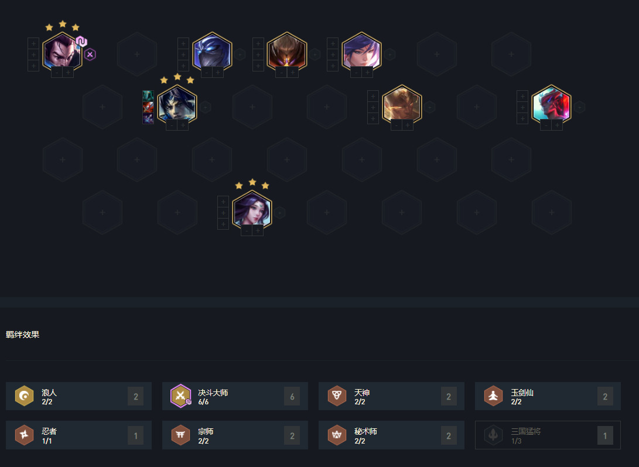Screen dimensions: 639x467
Task: Click the 忍者 ninja trait emblem icon
Action: tap(24, 435)
